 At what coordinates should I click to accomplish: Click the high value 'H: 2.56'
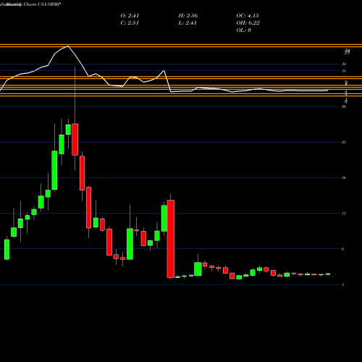coord(188,16)
